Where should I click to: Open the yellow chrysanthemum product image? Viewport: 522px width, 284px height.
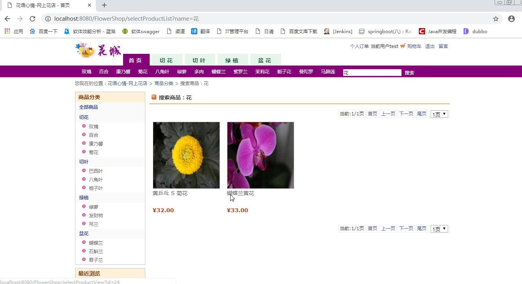(186, 155)
